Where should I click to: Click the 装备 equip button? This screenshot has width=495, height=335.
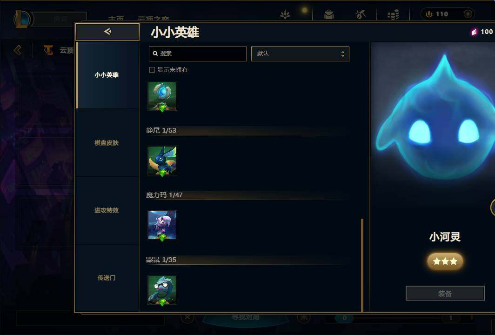point(445,293)
